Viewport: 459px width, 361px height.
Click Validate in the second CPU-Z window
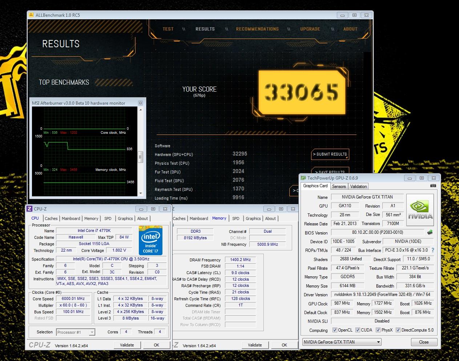(x=255, y=345)
